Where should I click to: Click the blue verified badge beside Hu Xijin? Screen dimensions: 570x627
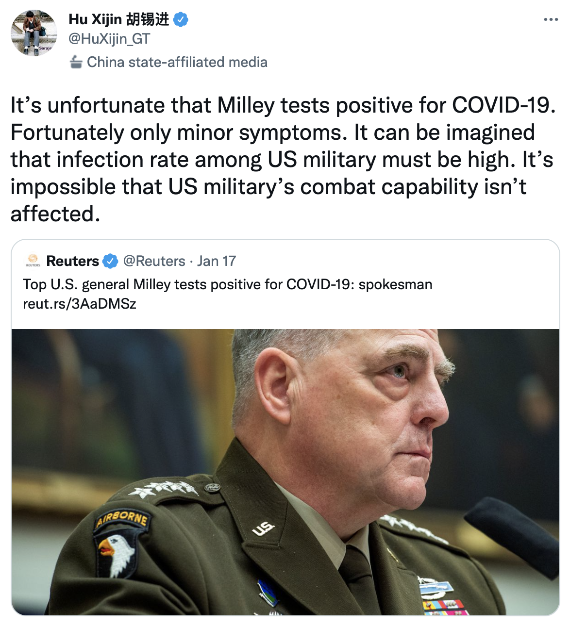(x=181, y=20)
